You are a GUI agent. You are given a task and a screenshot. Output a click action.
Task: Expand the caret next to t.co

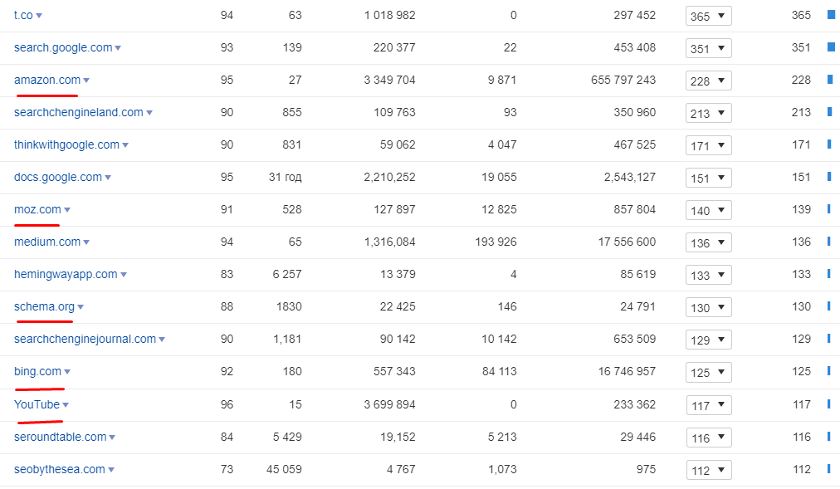(39, 16)
